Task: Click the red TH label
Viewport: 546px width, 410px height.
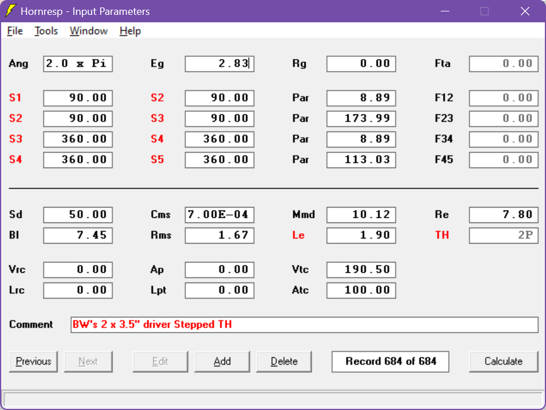Action: 442,235
